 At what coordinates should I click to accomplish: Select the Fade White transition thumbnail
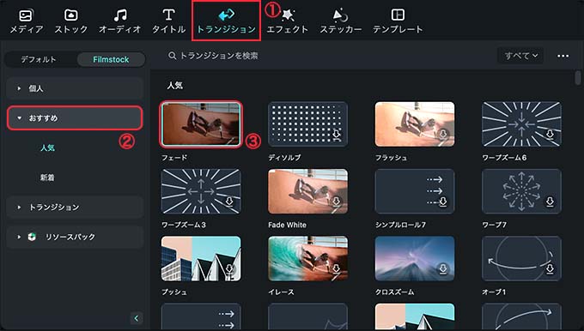point(307,191)
